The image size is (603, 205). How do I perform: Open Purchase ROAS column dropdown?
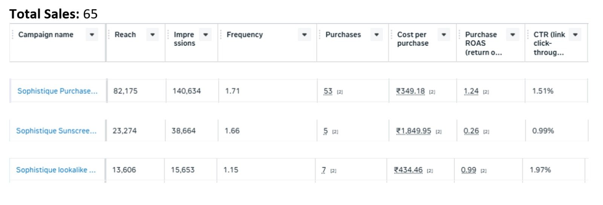[x=513, y=35]
